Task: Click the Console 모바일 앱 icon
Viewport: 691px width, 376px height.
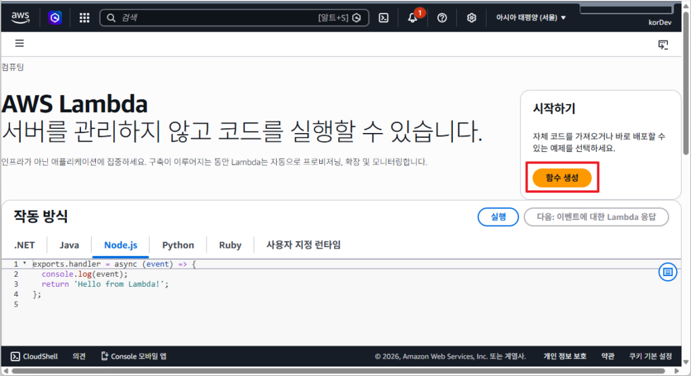Action: [x=105, y=356]
